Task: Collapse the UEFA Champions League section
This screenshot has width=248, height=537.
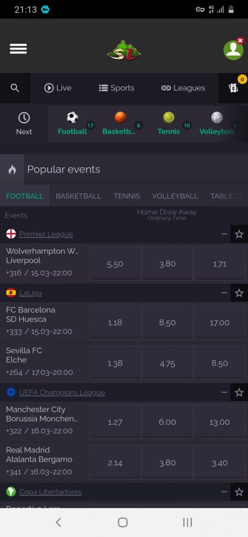Action: tap(224, 392)
